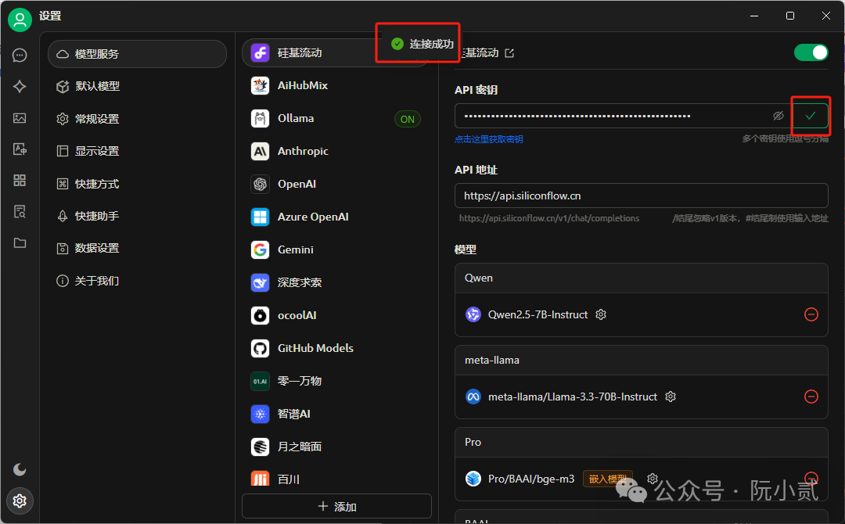Image resolution: width=845 pixels, height=524 pixels.
Task: Remove Llama-3.3-70B-Instruct model with minus icon
Action: [811, 397]
